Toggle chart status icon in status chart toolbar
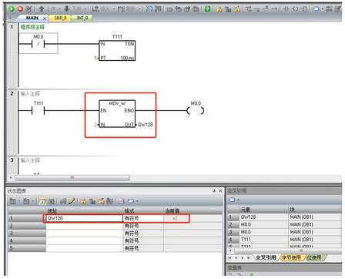 tap(42, 201)
